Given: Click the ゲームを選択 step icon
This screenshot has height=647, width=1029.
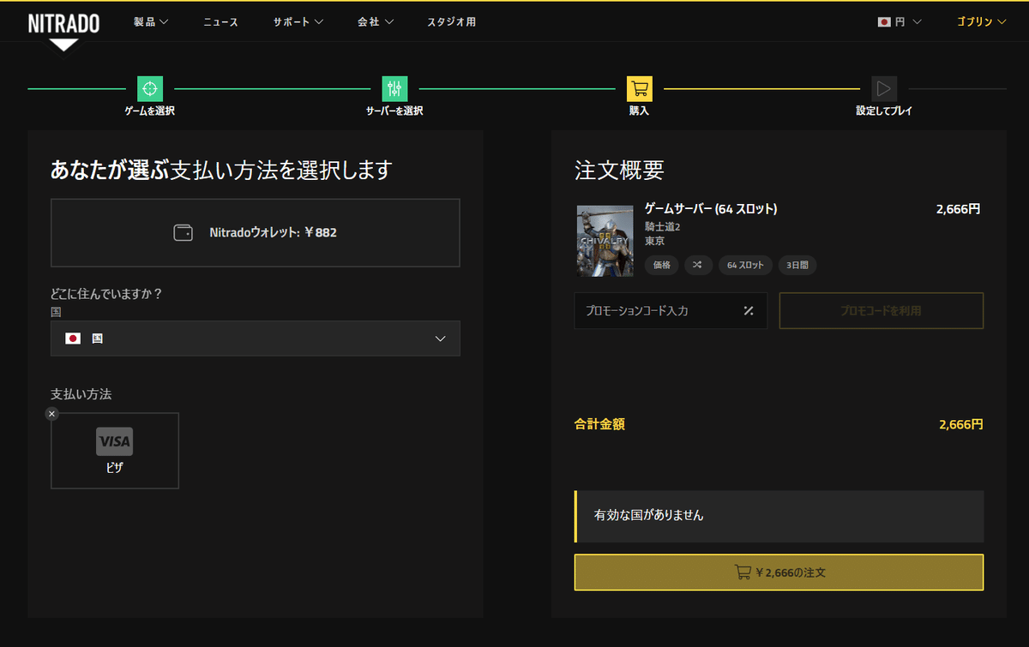Looking at the screenshot, I should pyautogui.click(x=150, y=88).
